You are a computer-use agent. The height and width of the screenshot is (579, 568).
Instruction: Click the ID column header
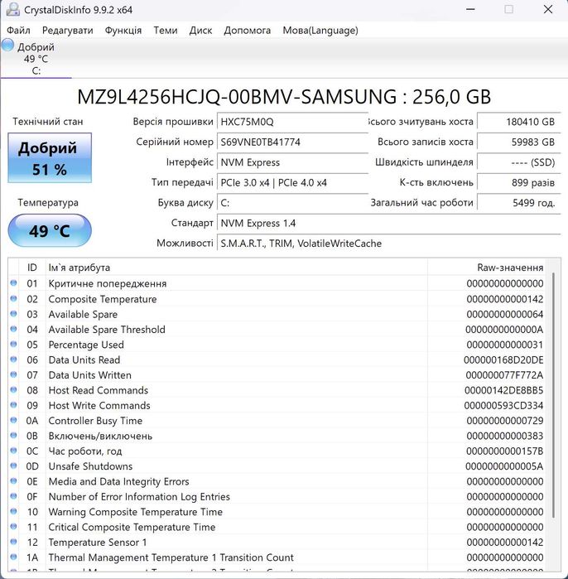32,268
